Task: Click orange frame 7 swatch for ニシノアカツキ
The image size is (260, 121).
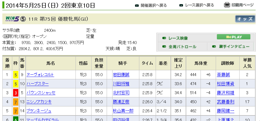Action: (x=15, y=102)
